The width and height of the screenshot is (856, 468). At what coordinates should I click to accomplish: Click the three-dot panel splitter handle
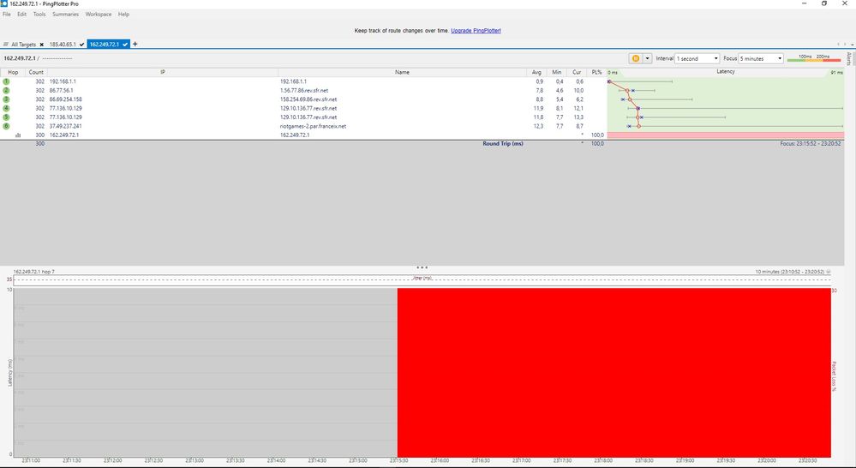(x=422, y=267)
